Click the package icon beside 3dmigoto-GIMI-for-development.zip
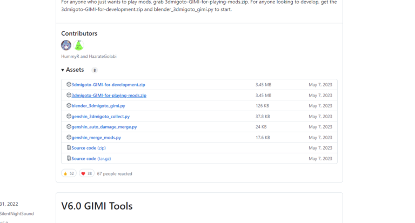The image size is (415, 223). pyautogui.click(x=69, y=85)
